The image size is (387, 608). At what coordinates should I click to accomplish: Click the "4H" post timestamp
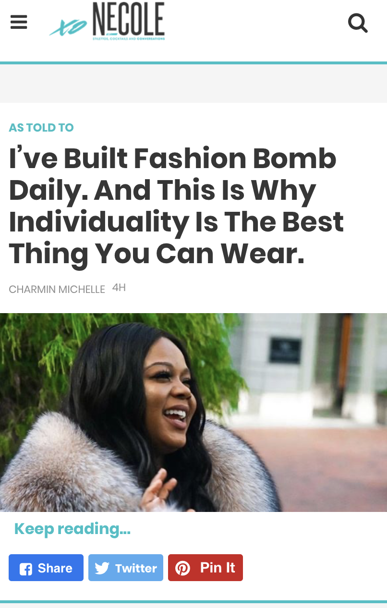click(119, 288)
